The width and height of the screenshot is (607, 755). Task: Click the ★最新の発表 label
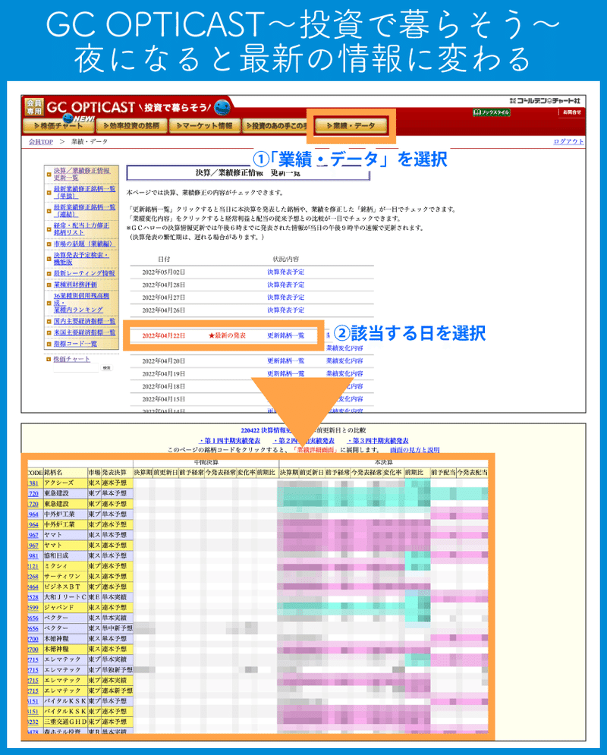click(x=227, y=335)
